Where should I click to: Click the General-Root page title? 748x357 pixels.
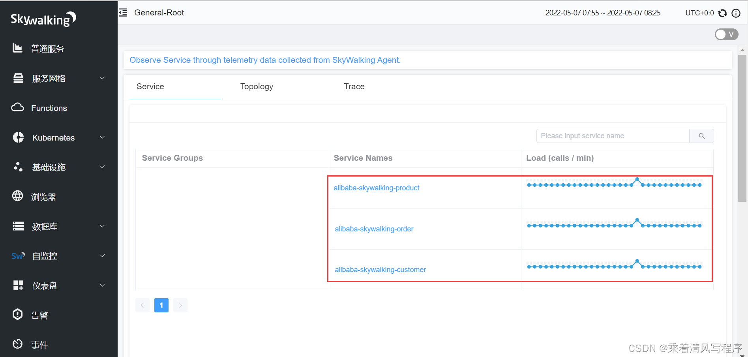tap(159, 13)
